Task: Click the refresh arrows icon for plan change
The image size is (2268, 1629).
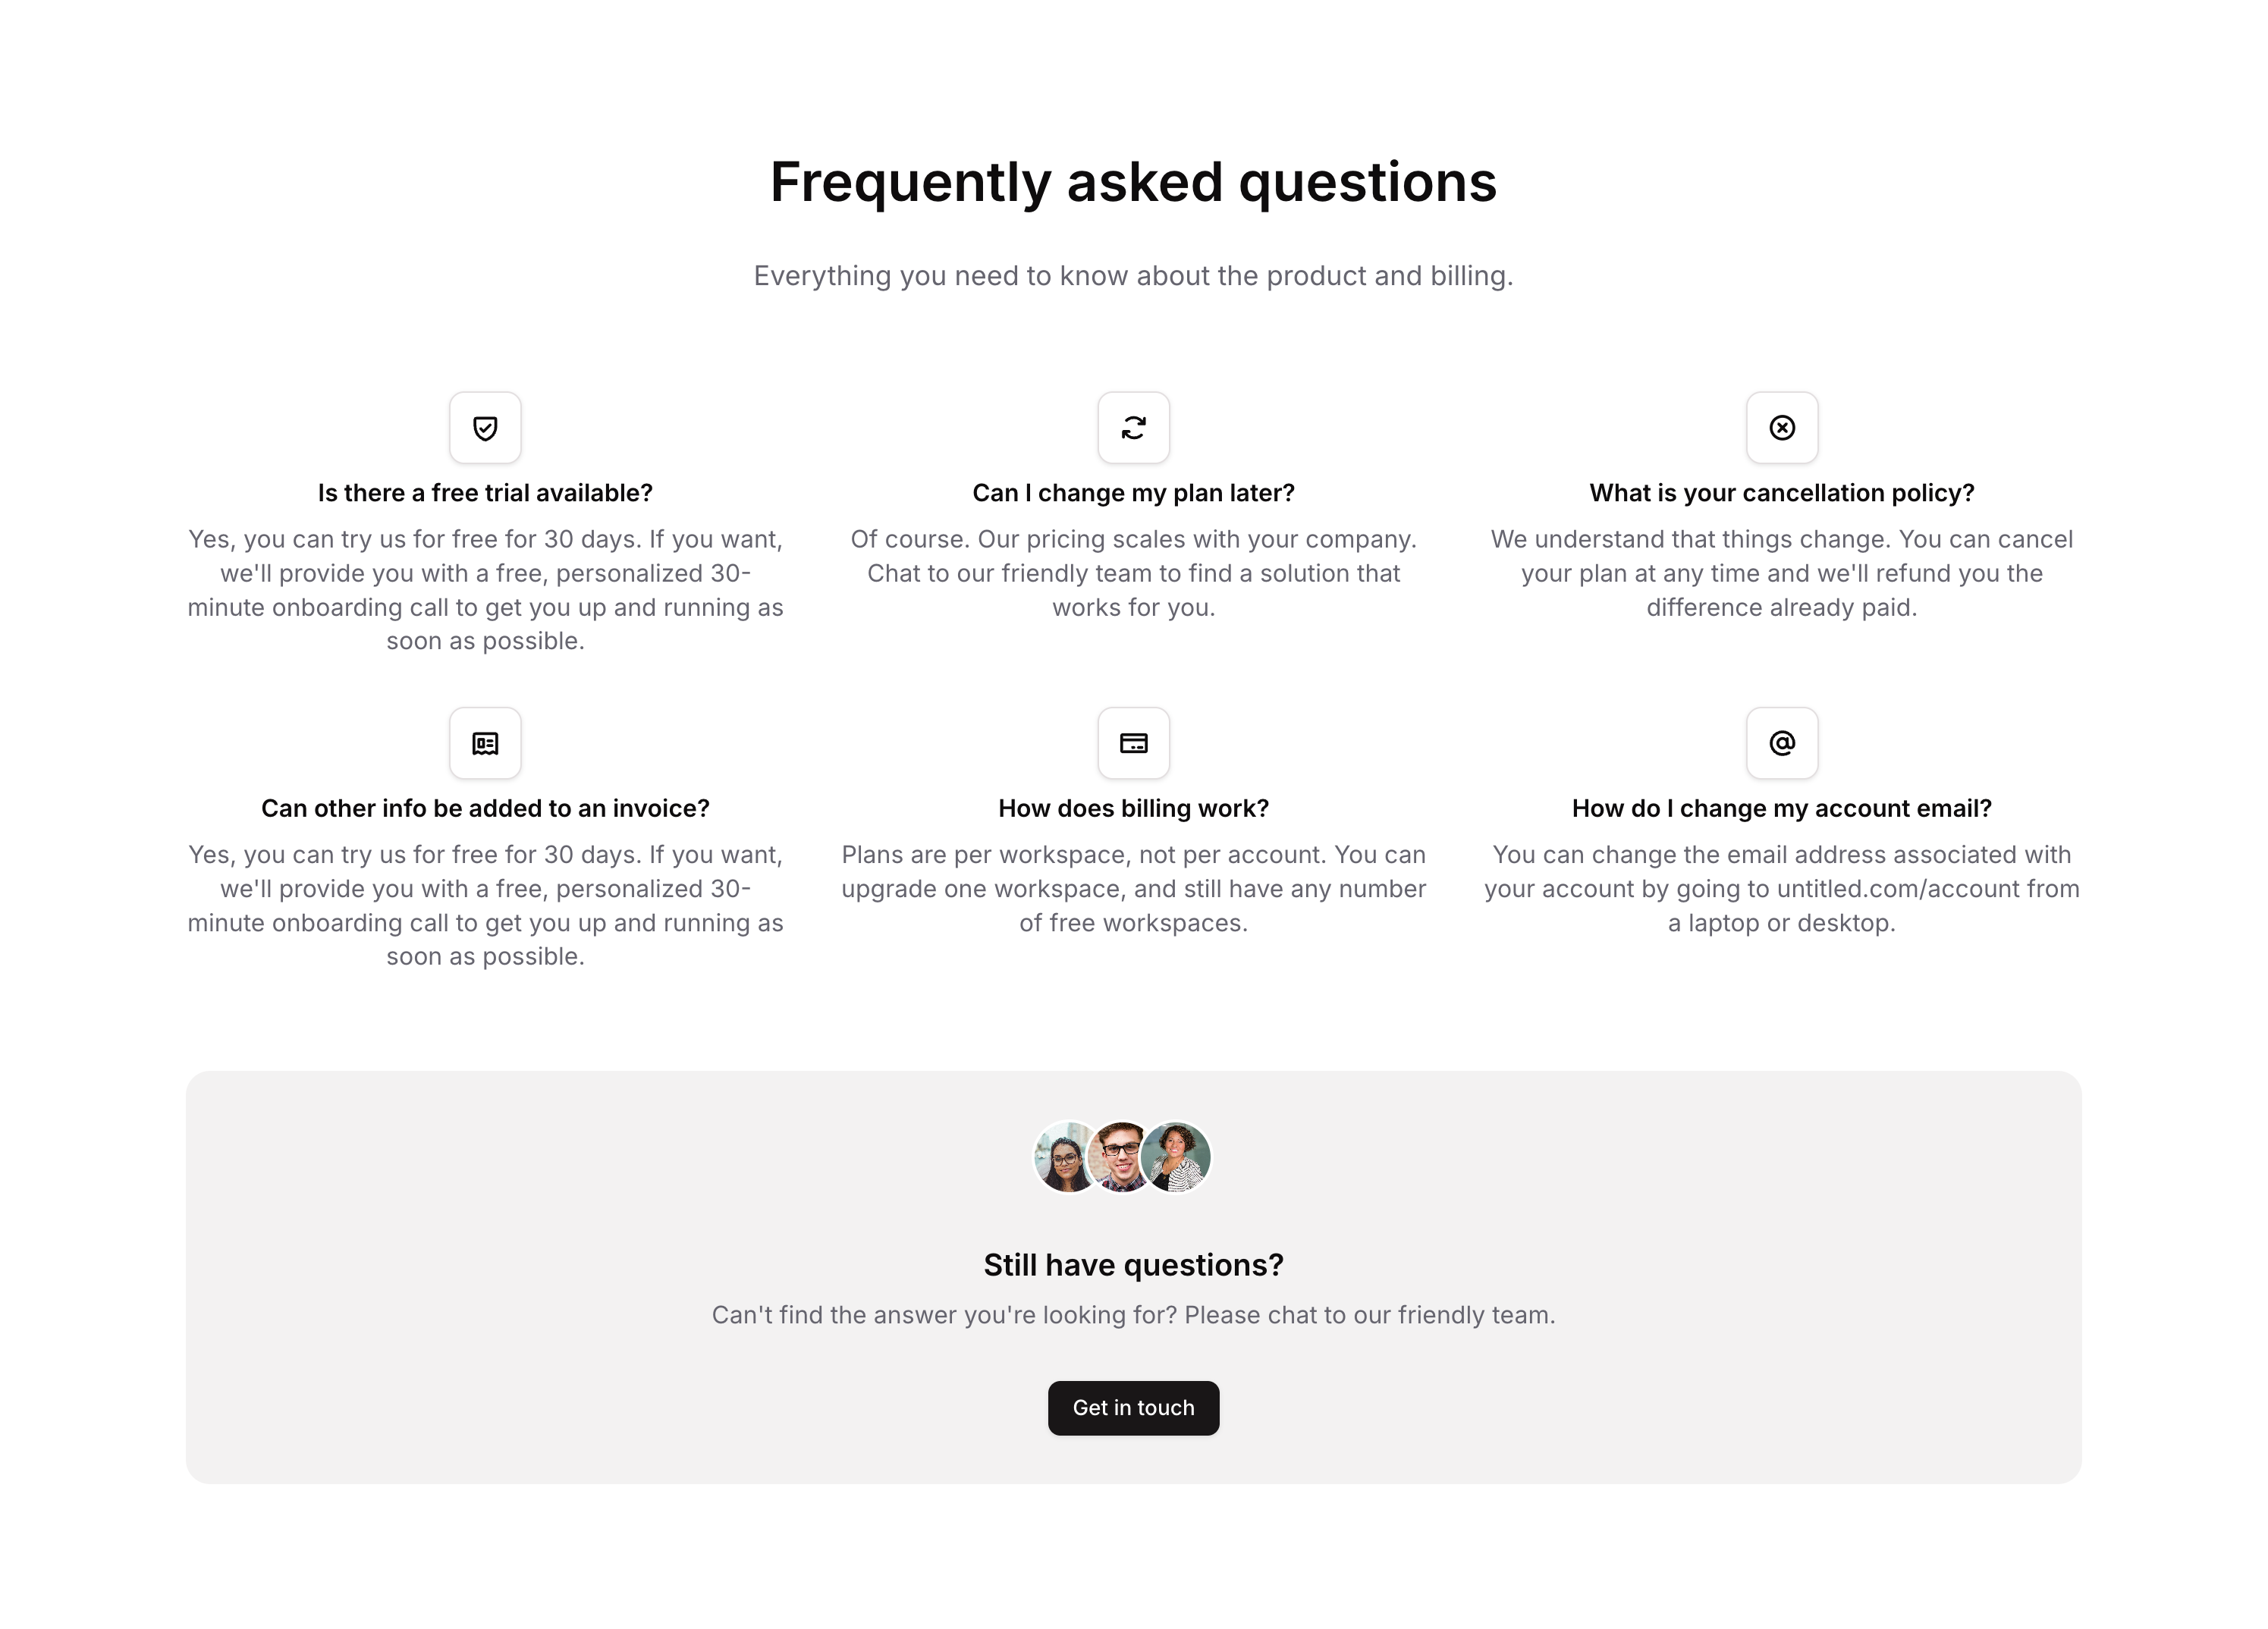Action: [1133, 428]
